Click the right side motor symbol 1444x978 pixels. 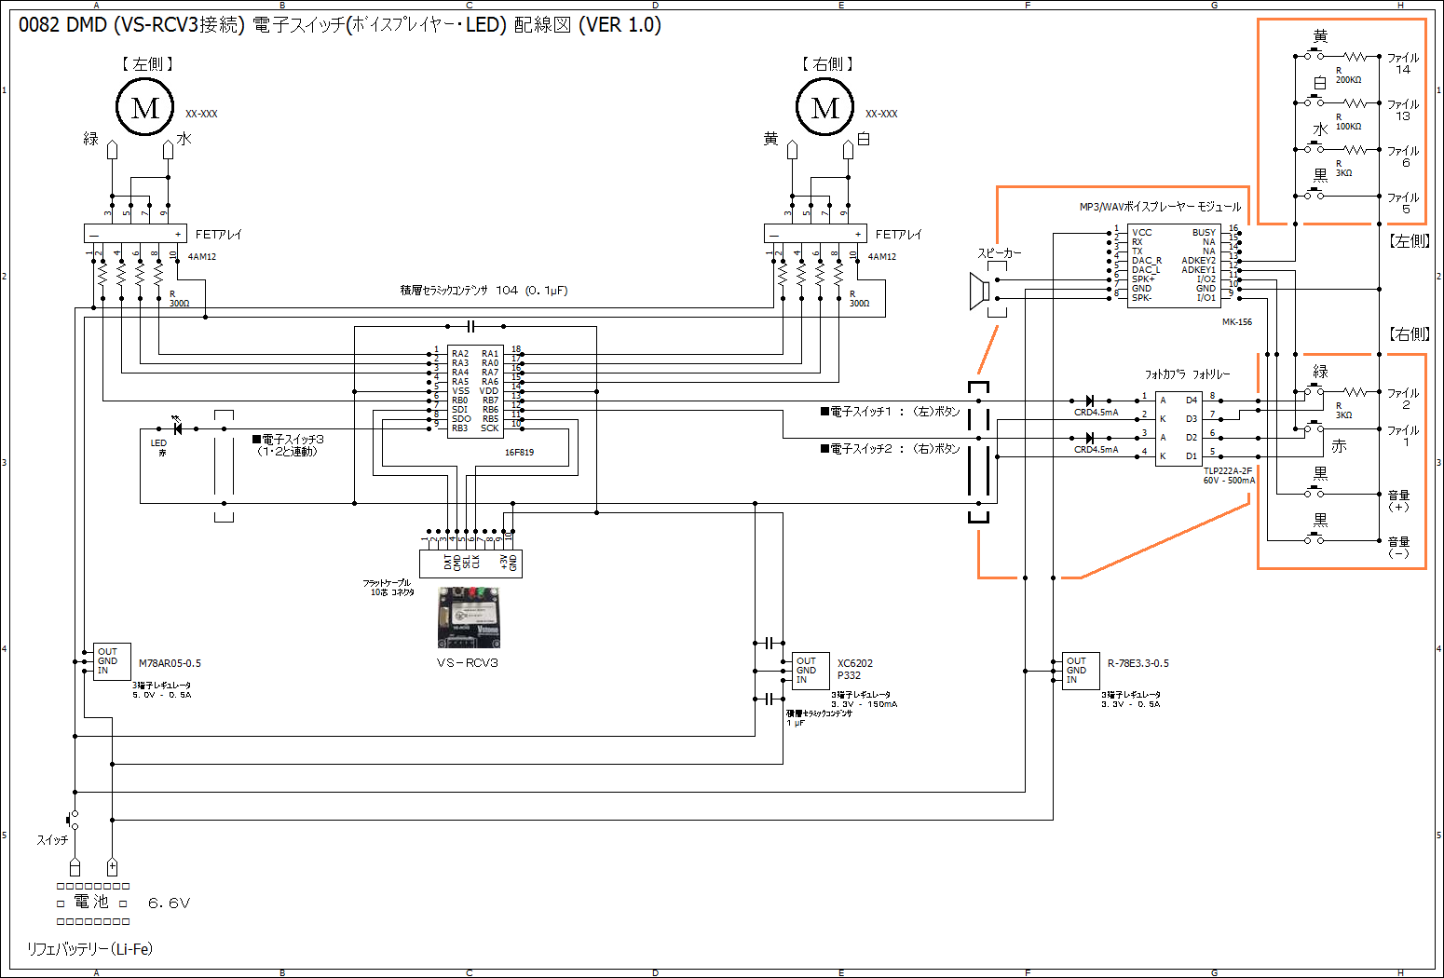[824, 108]
